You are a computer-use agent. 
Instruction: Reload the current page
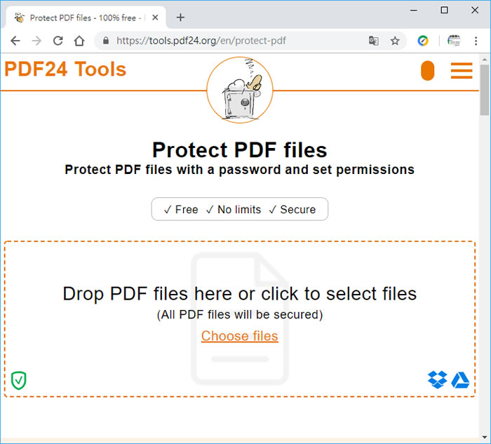58,41
